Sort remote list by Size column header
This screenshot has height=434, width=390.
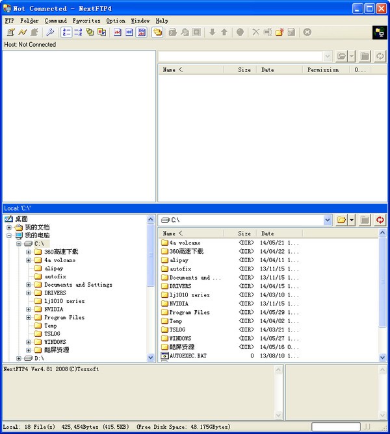coord(240,70)
